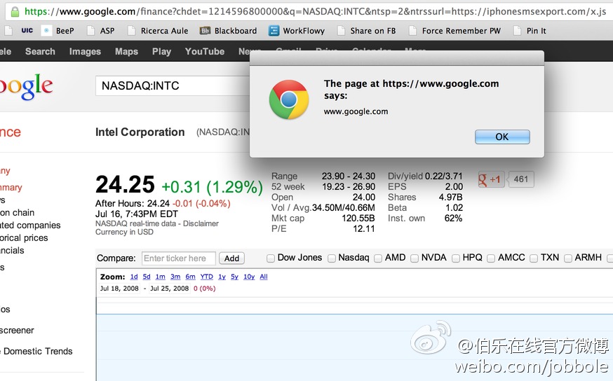Select Search in the Google top bar

[x=40, y=52]
